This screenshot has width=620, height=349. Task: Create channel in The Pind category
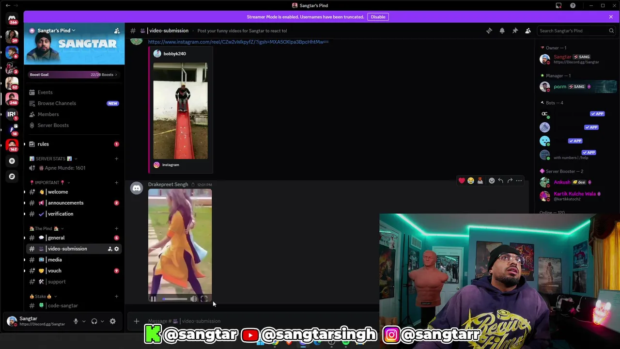[x=116, y=228]
